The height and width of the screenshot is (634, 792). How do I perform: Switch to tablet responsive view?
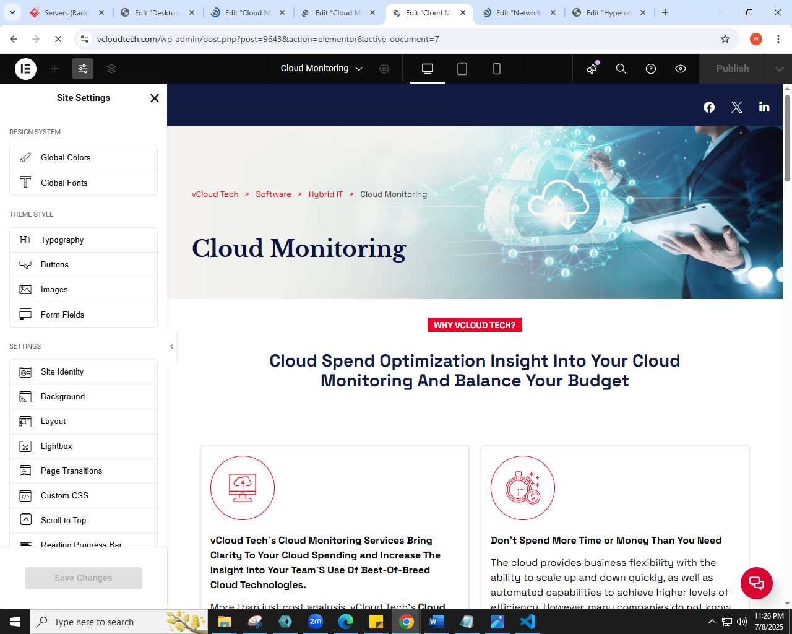point(462,69)
